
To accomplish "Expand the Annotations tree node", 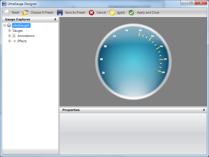I will 9,36.
